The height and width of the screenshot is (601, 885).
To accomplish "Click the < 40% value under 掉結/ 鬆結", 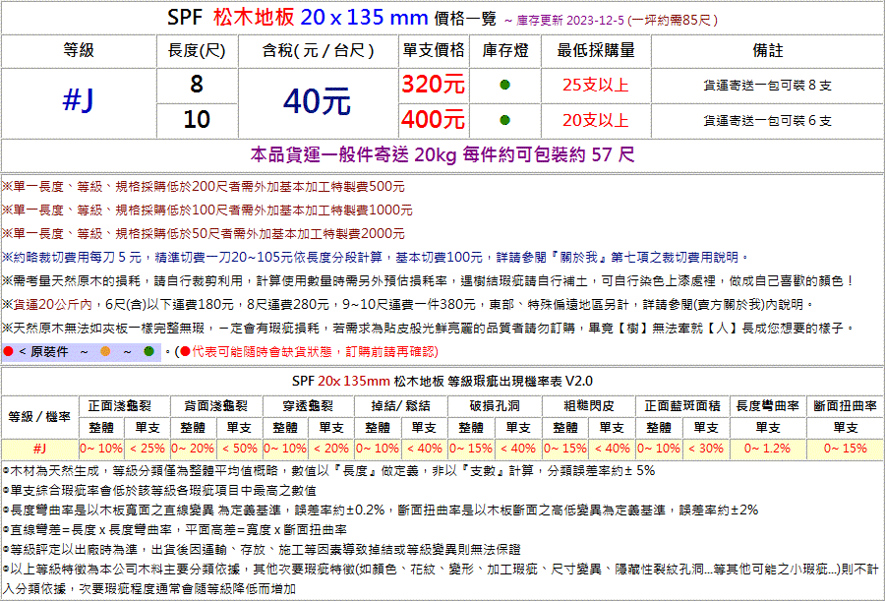I will click(425, 449).
